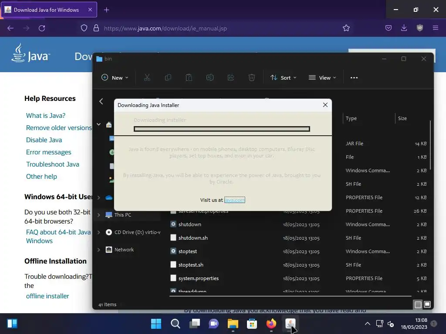Click the installer download progress bar

[222, 129]
